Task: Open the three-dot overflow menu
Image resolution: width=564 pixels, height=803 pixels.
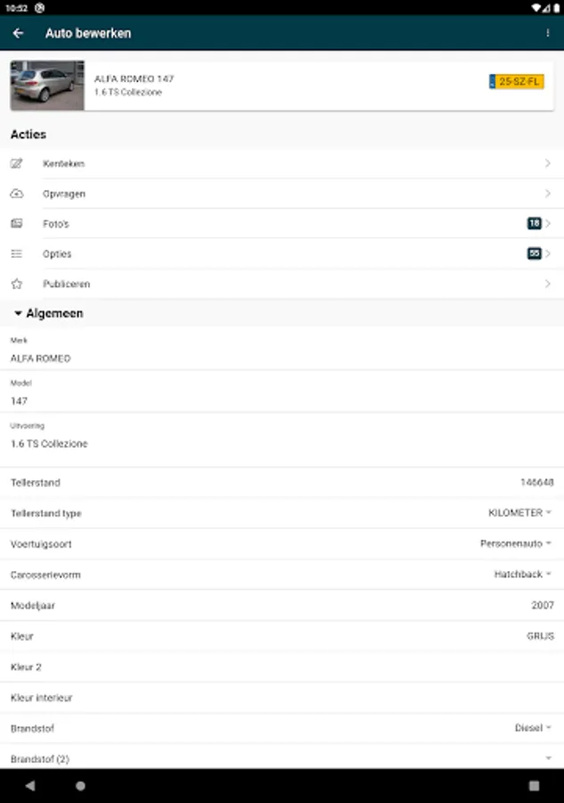Action: click(x=547, y=33)
